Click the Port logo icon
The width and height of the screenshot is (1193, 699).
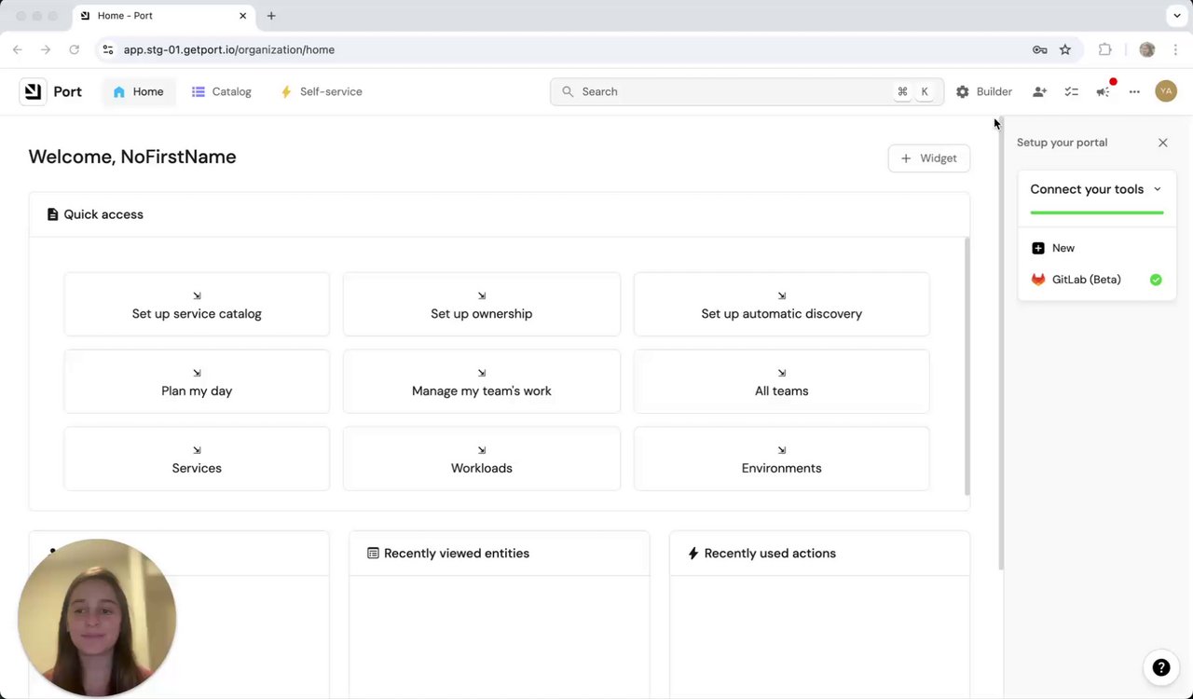pyautogui.click(x=33, y=91)
